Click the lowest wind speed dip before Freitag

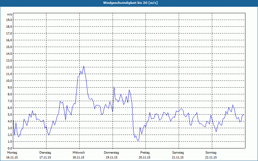tap(137, 141)
